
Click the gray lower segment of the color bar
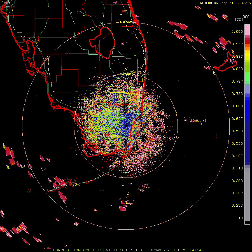(x=247, y=195)
